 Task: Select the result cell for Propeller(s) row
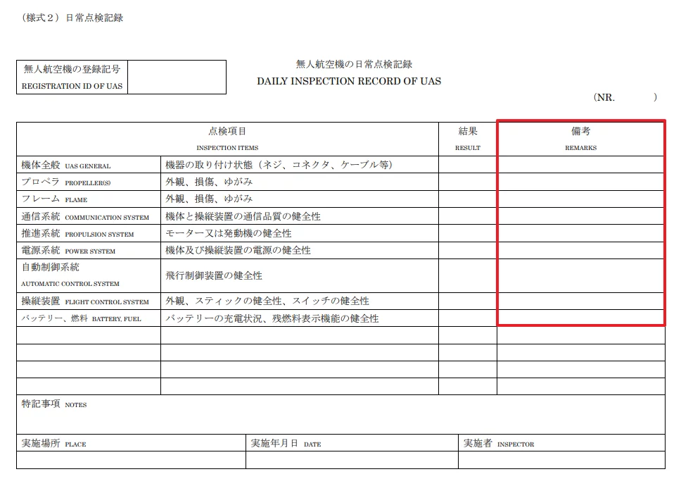(467, 182)
